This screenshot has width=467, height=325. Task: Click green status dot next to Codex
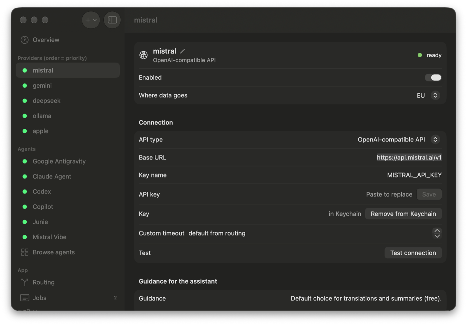(x=25, y=192)
